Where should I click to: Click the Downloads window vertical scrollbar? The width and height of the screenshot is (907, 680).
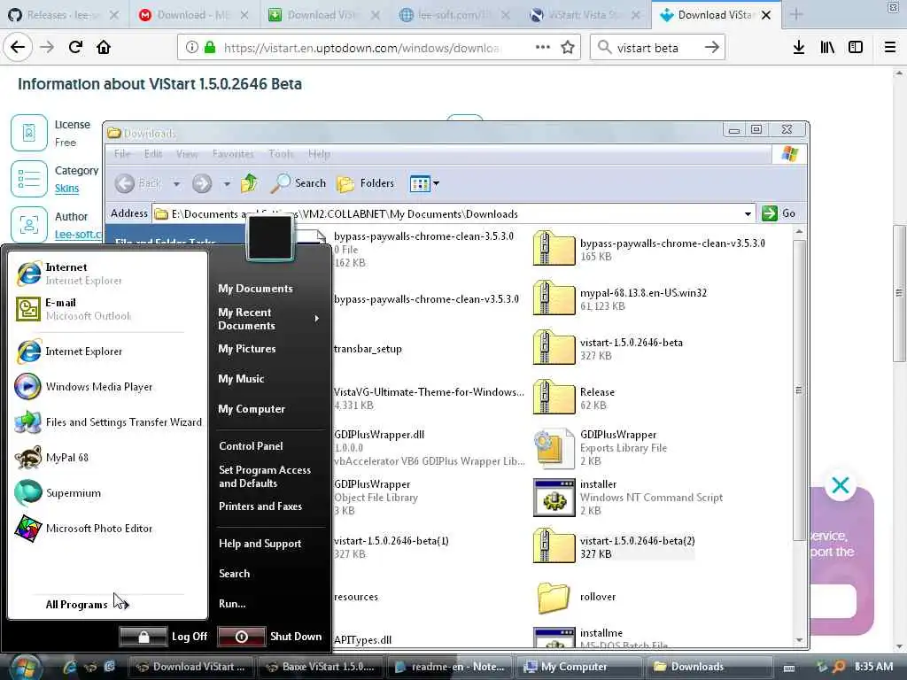click(799, 390)
